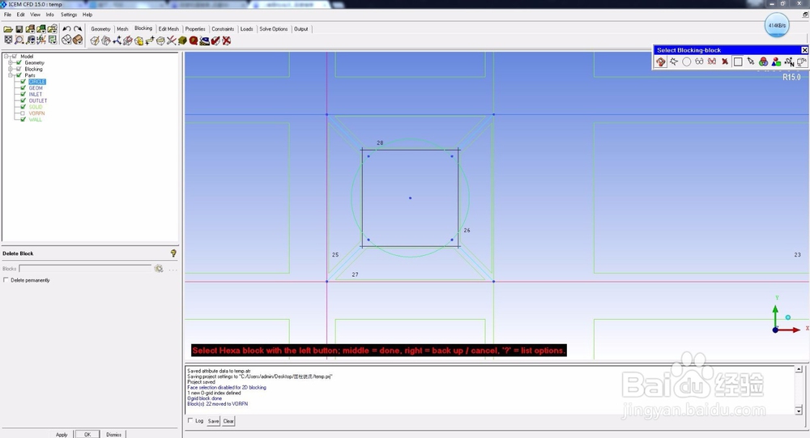Image resolution: width=810 pixels, height=438 pixels.
Task: Select the Edit Edge tool icon
Action: coord(172,40)
